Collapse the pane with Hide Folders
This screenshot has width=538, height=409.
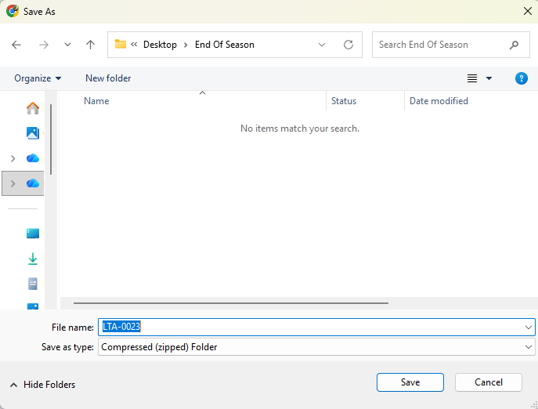(x=43, y=385)
